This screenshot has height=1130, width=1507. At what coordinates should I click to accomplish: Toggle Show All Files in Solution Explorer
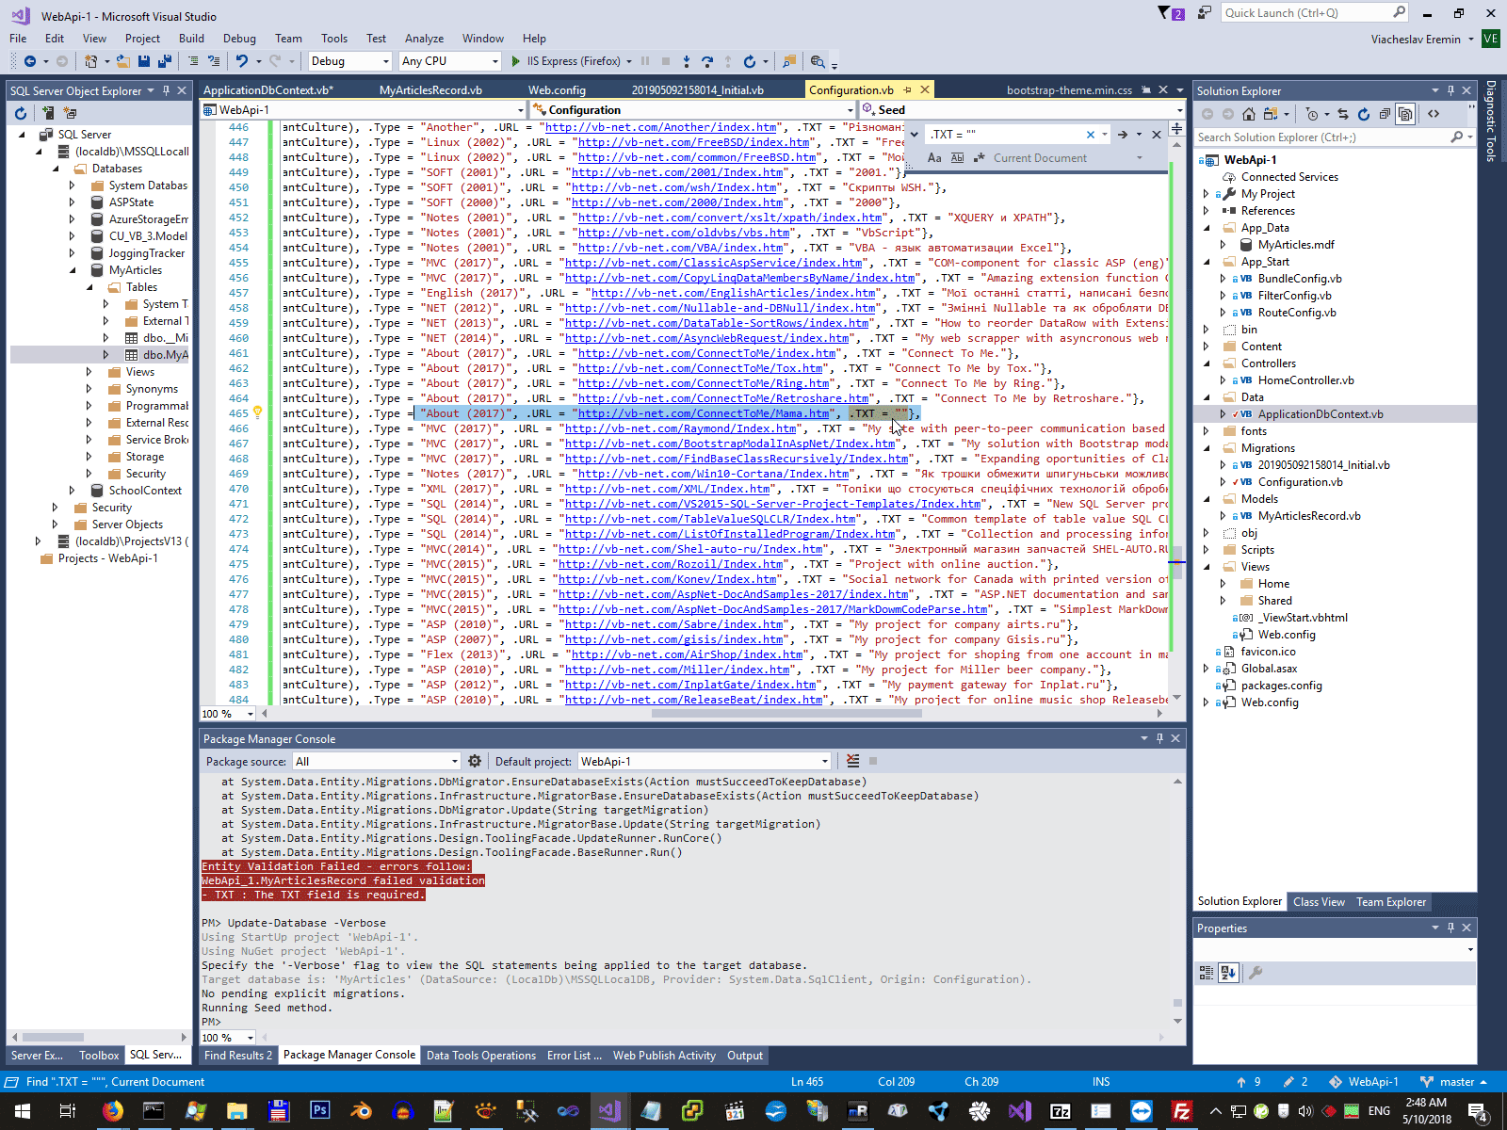click(x=1405, y=114)
